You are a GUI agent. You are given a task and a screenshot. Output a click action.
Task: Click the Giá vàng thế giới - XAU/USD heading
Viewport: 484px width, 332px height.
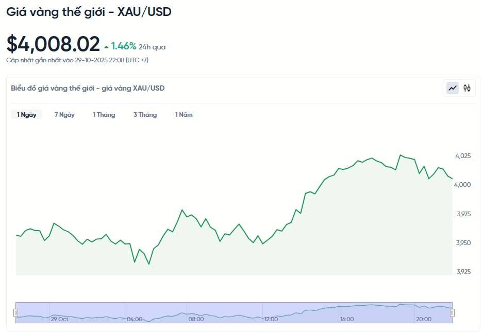pyautogui.click(x=89, y=12)
